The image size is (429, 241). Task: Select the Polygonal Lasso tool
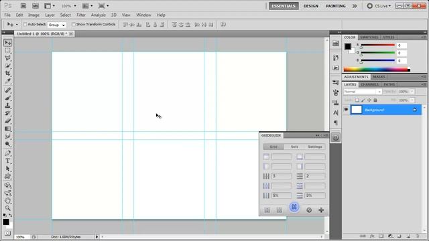coord(7,58)
